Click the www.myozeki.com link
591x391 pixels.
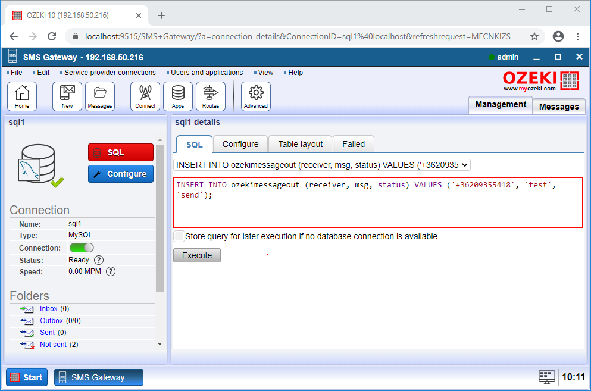(x=530, y=89)
